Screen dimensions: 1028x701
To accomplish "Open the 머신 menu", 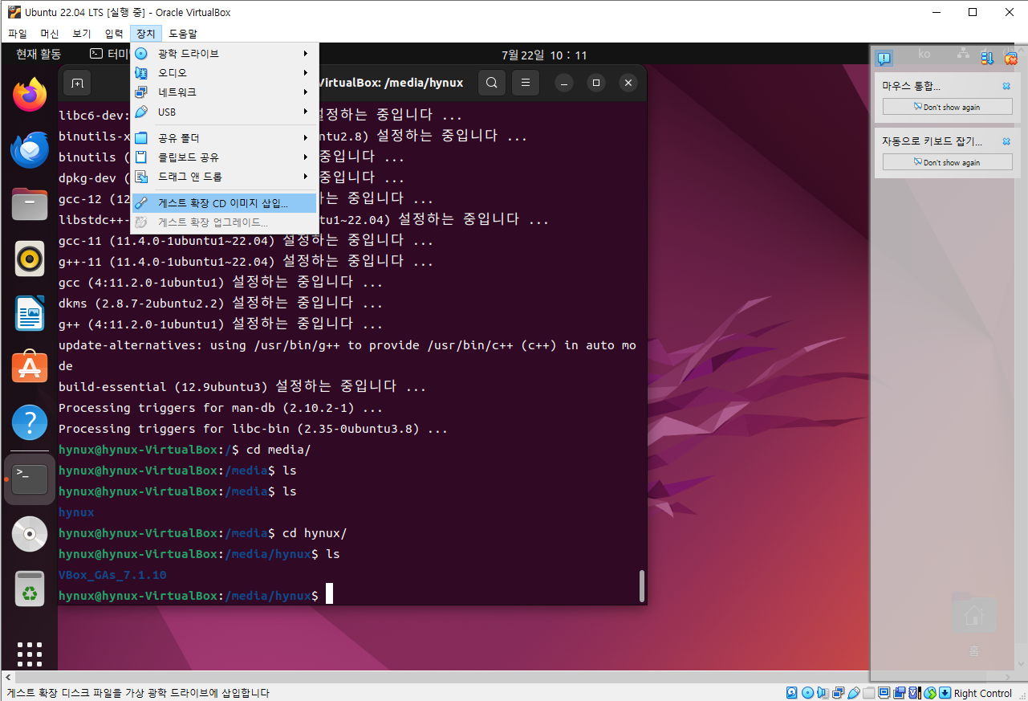I will 50,34.
